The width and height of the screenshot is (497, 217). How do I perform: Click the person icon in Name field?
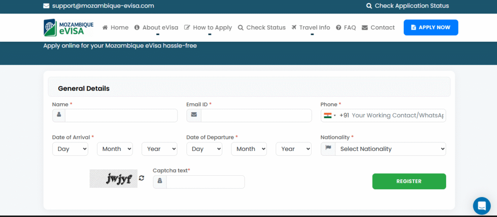(x=59, y=115)
